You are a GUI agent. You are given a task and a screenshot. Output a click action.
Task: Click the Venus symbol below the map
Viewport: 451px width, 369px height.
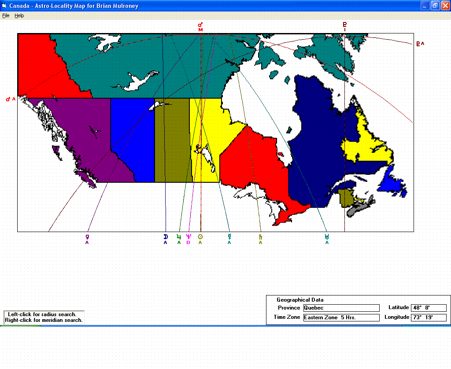[87, 237]
